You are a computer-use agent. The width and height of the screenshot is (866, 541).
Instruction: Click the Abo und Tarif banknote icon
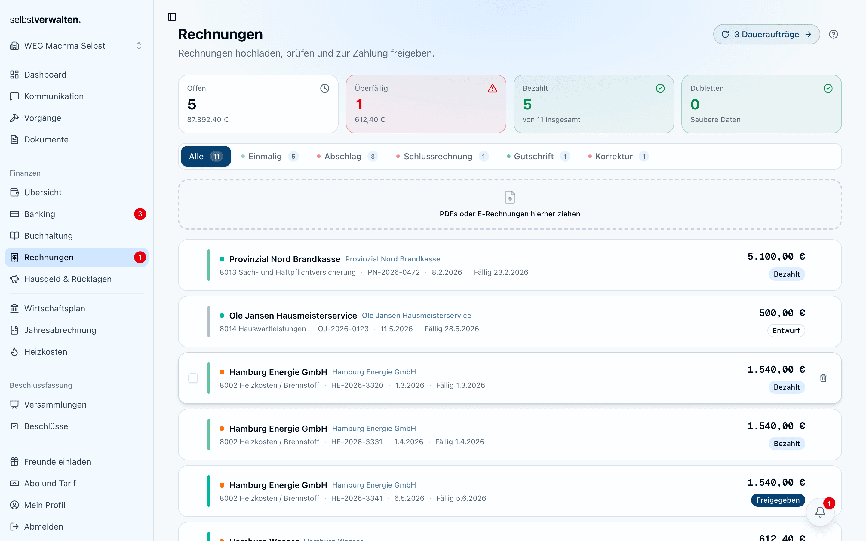click(x=14, y=483)
